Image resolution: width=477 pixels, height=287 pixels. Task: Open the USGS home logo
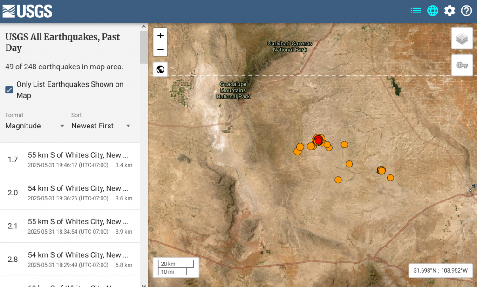click(x=27, y=11)
